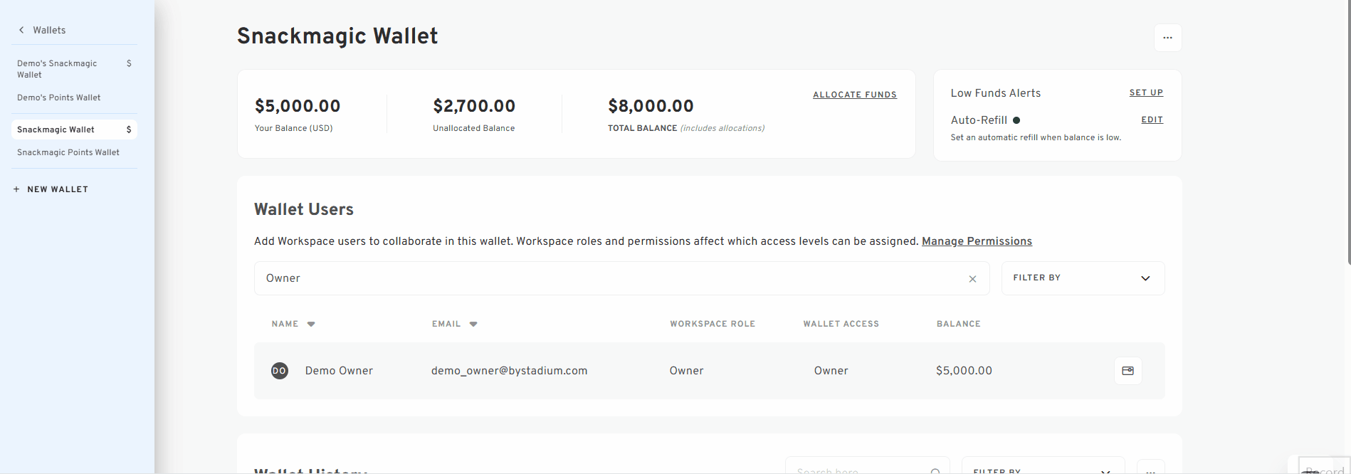Click the plus icon for New Wallet

(x=16, y=189)
